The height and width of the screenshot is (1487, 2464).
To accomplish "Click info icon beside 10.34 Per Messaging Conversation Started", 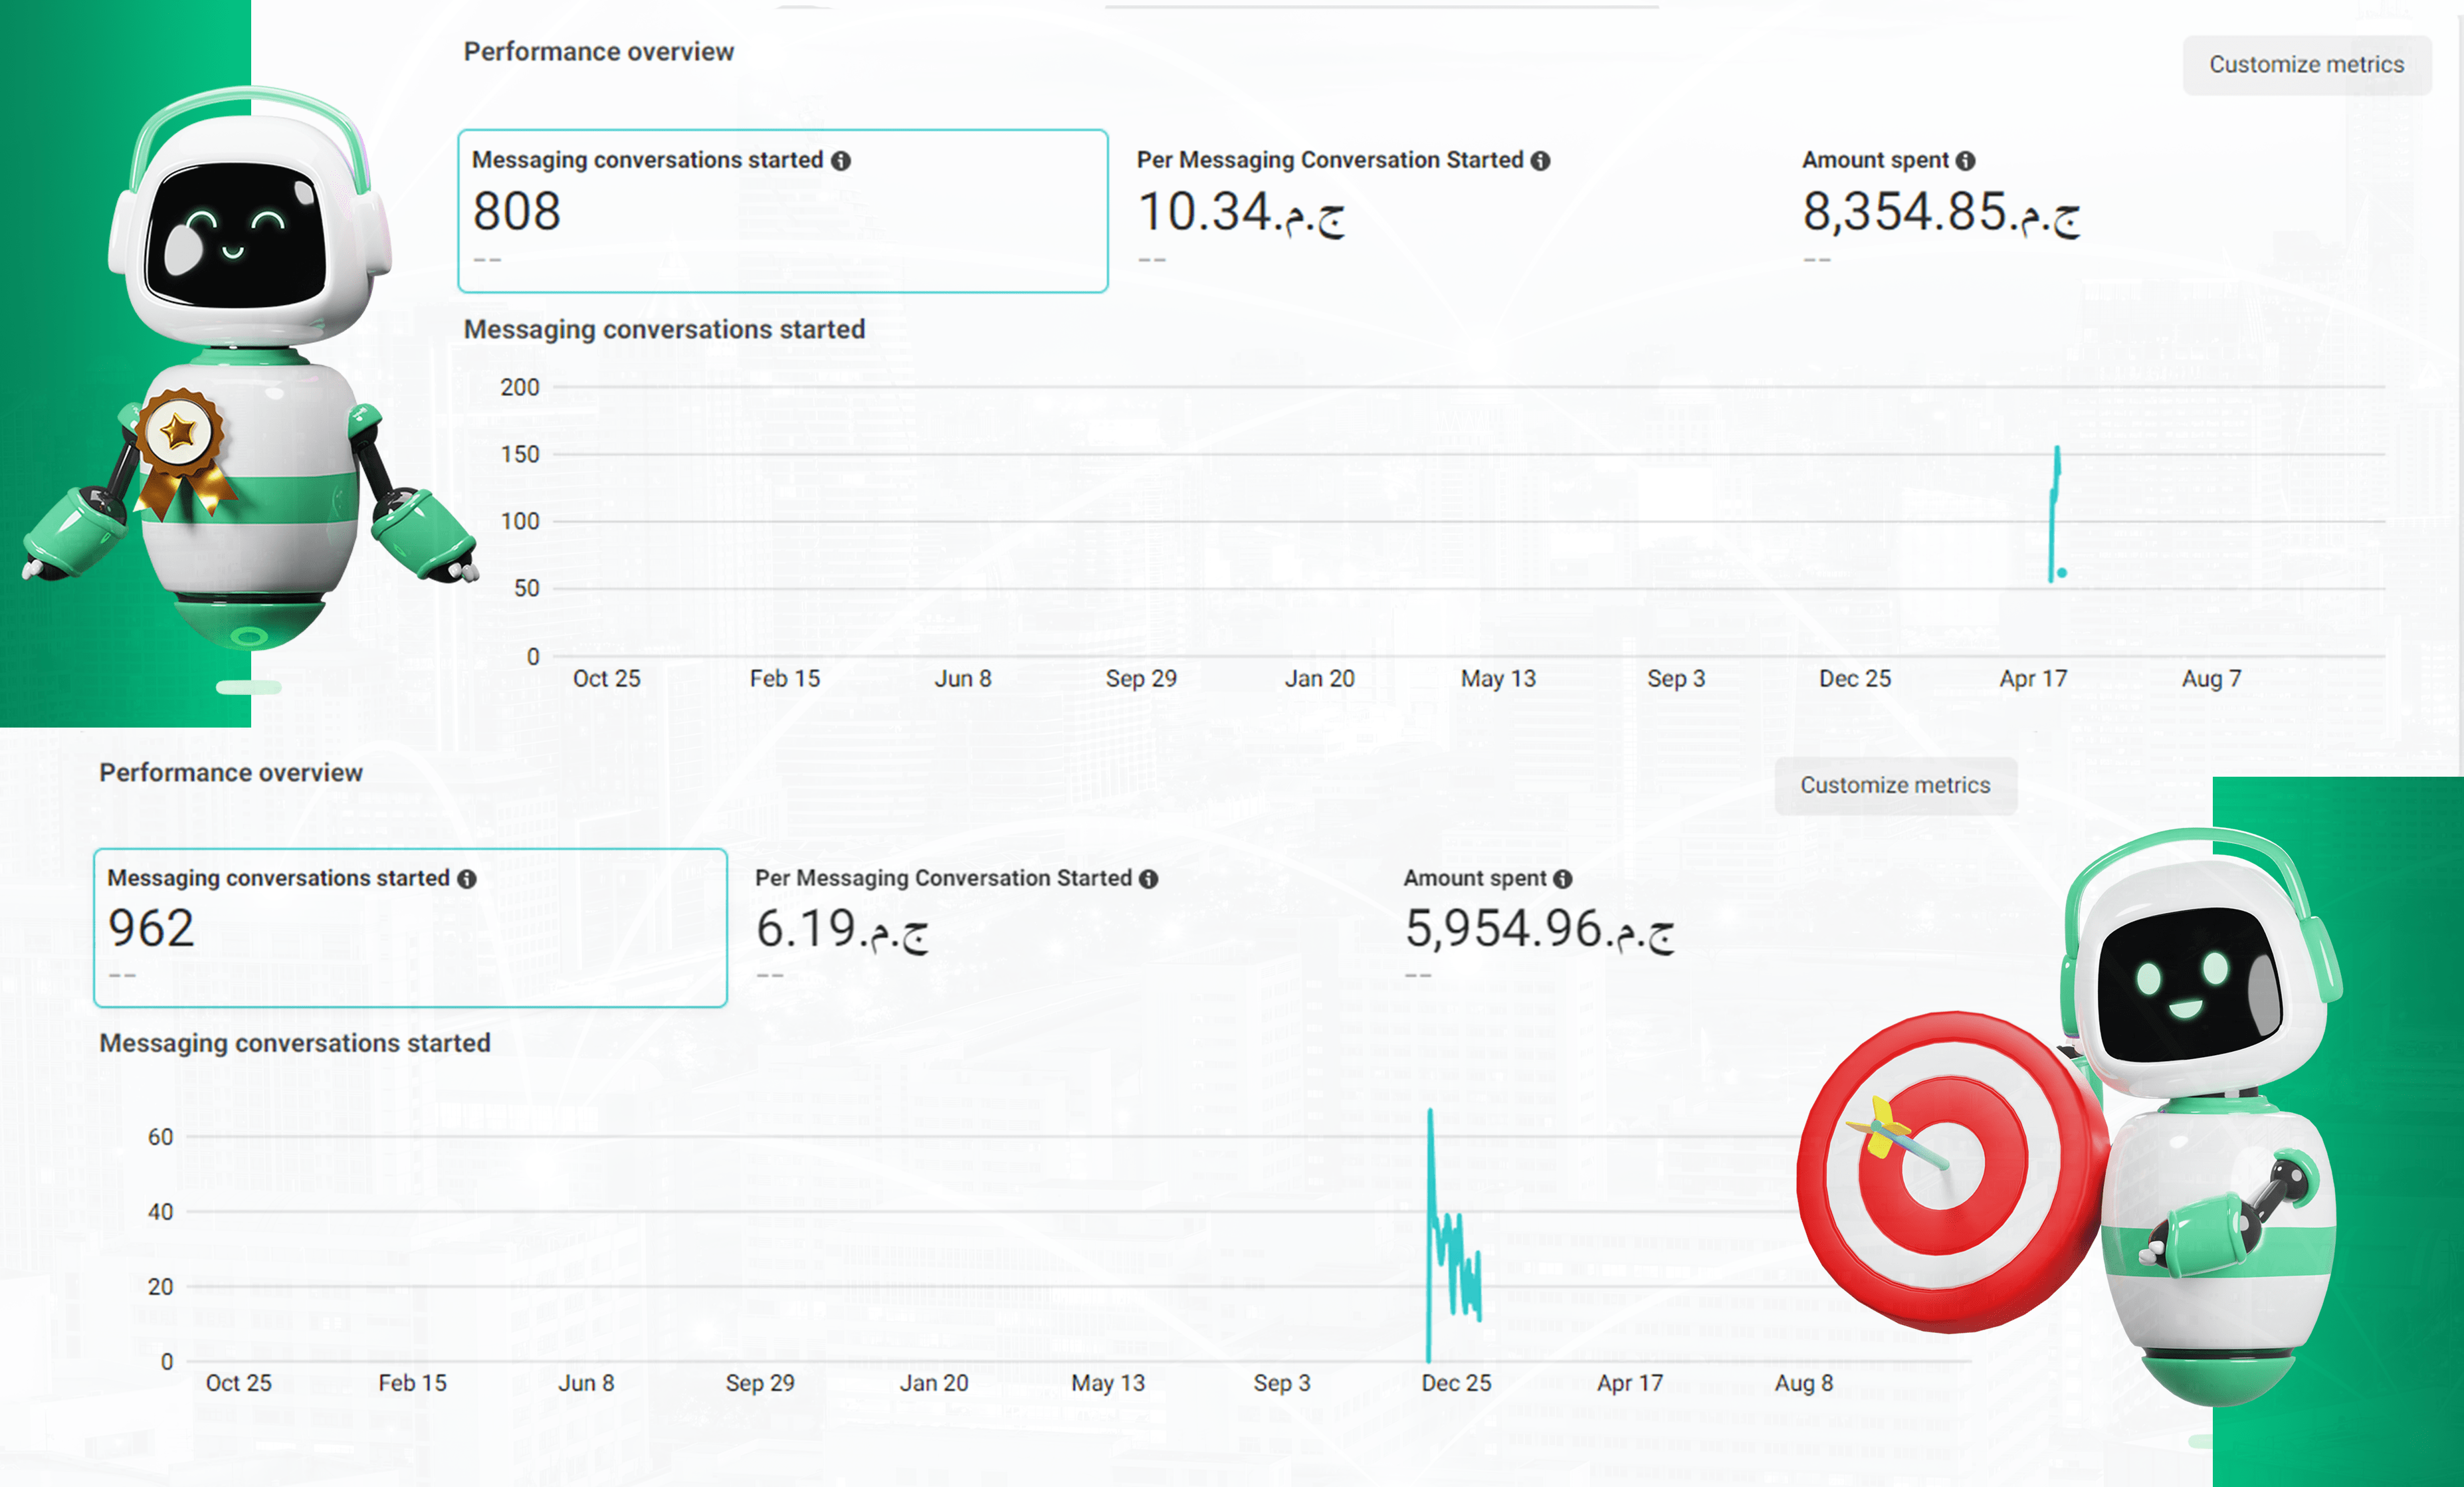I will pos(1540,161).
